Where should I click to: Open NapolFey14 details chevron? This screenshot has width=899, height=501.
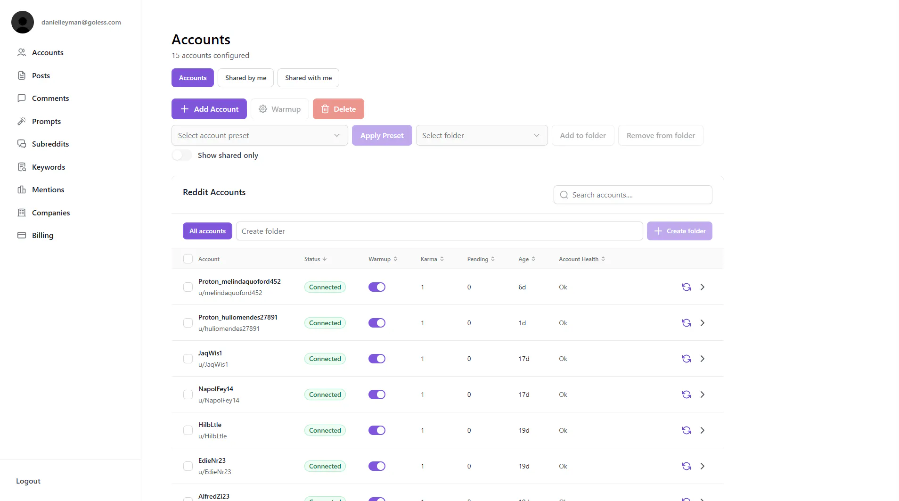click(703, 394)
